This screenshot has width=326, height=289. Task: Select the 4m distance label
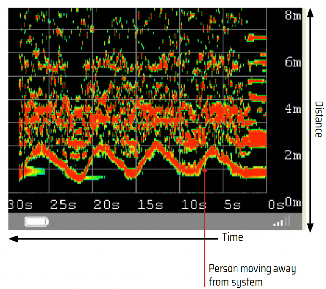tap(293, 109)
